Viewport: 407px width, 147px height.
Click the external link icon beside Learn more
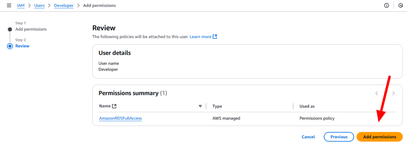(x=215, y=37)
